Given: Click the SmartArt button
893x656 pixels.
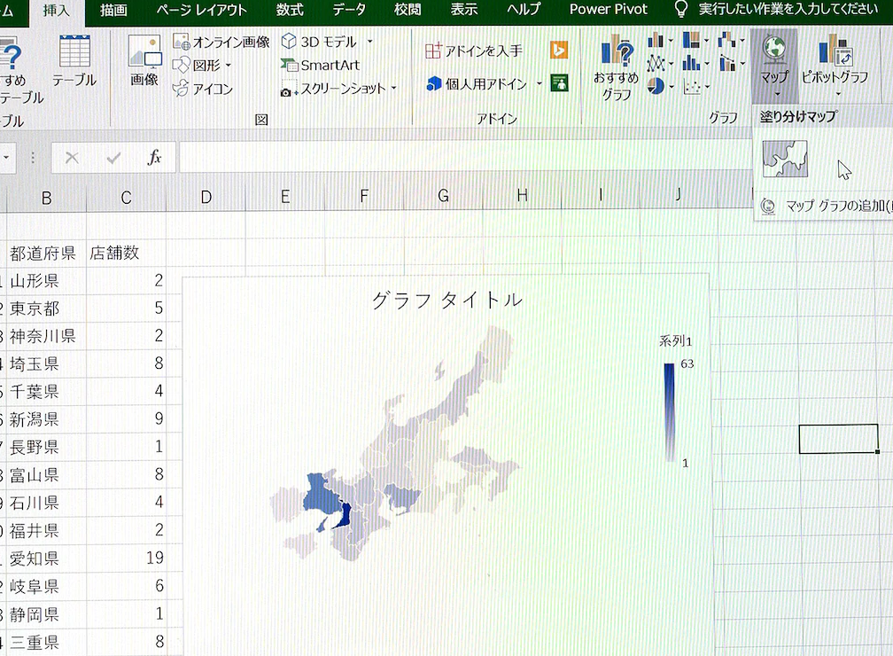Looking at the screenshot, I should pos(319,65).
